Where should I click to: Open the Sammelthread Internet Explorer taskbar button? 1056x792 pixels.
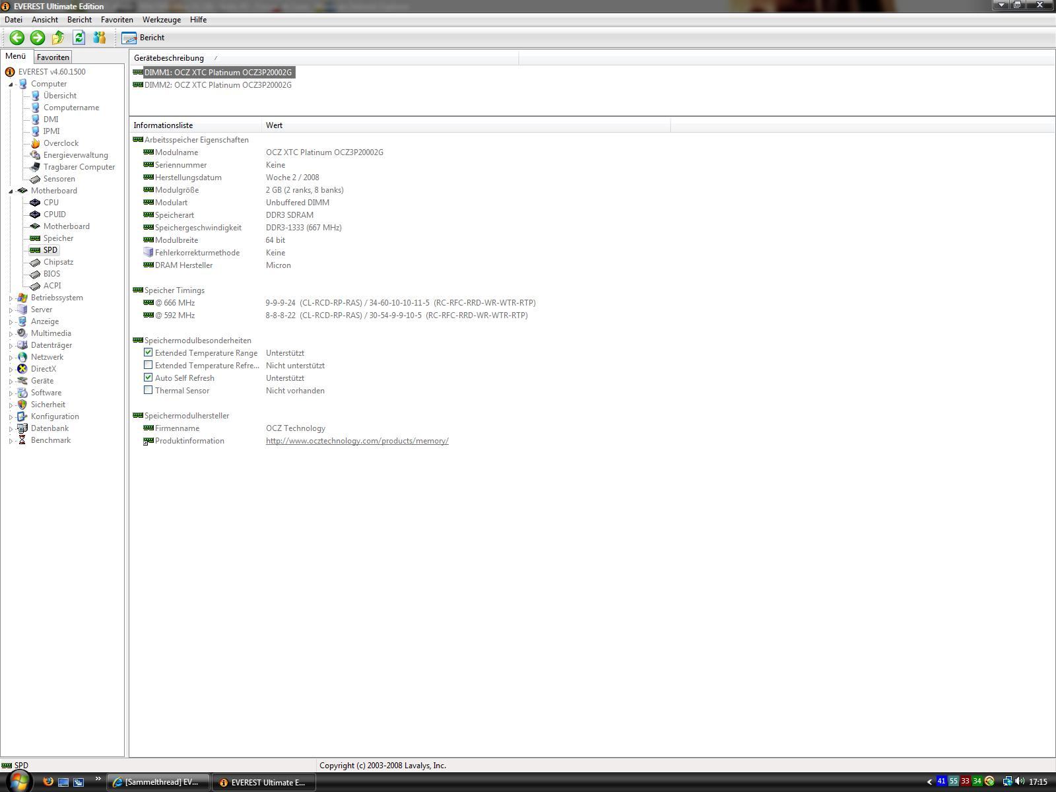pyautogui.click(x=158, y=782)
